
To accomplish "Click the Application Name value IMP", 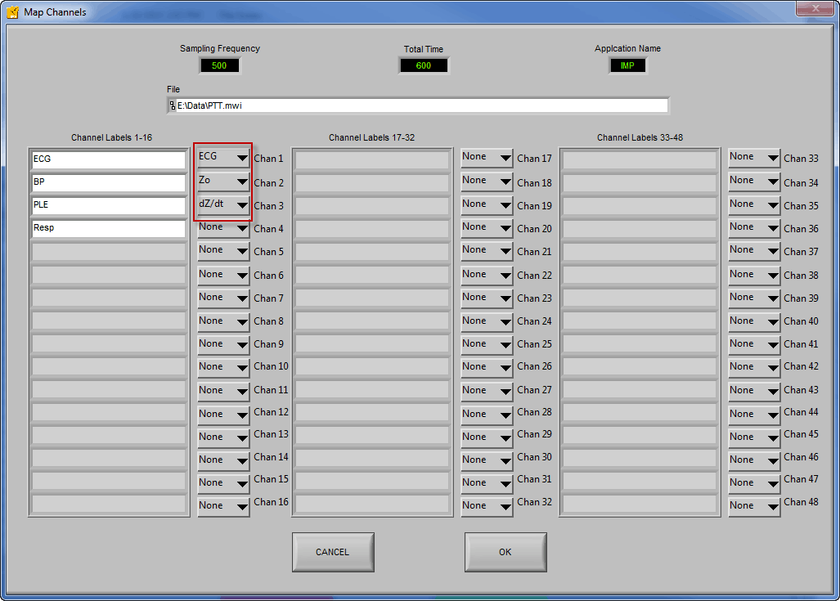I will 627,66.
